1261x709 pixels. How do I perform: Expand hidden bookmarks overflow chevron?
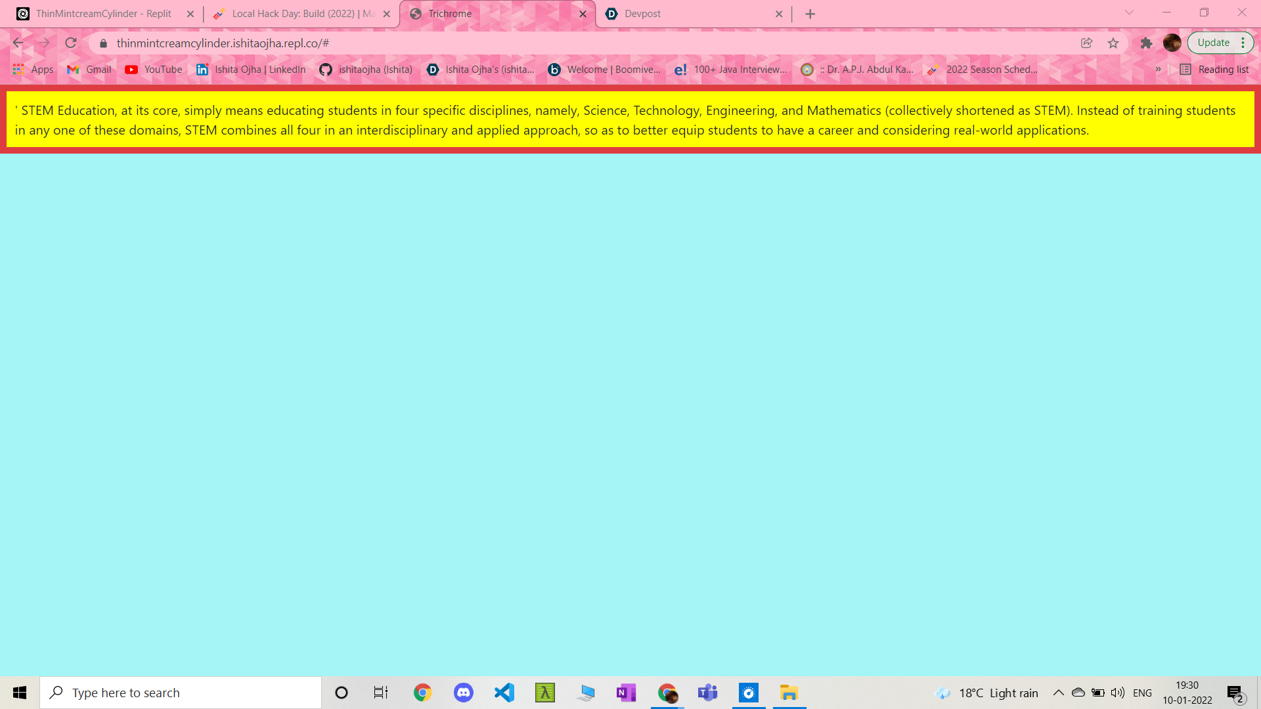[1158, 70]
